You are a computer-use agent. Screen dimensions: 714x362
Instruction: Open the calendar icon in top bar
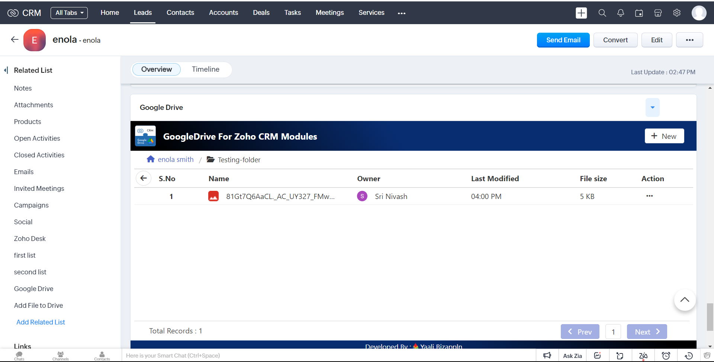pos(639,13)
